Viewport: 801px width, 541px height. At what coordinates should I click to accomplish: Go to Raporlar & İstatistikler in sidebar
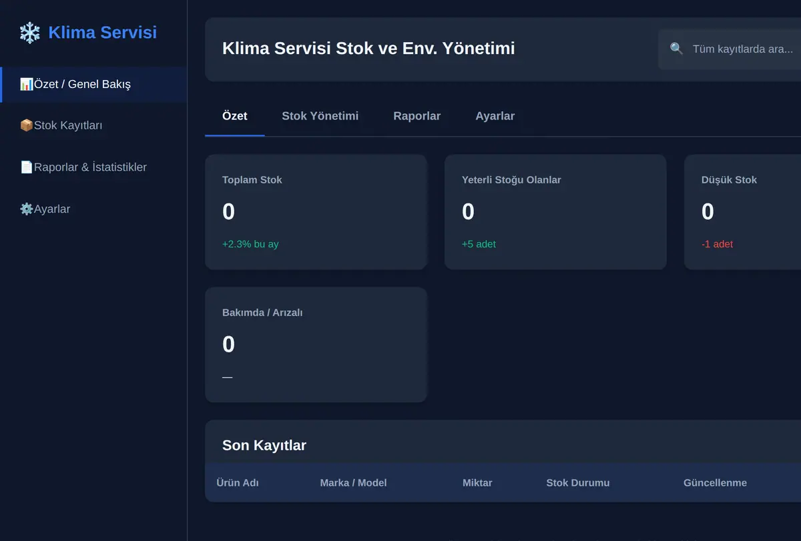click(x=93, y=167)
